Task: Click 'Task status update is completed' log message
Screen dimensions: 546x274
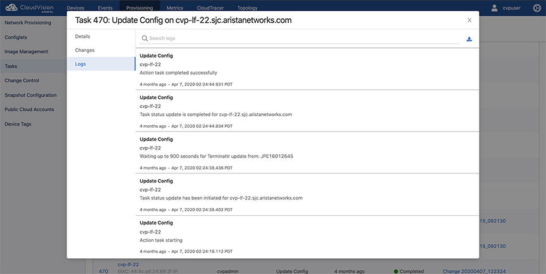Action: click(216, 115)
